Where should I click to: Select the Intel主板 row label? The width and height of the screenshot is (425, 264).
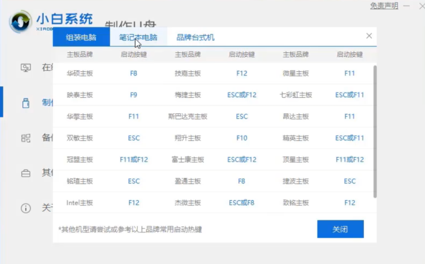pos(79,203)
